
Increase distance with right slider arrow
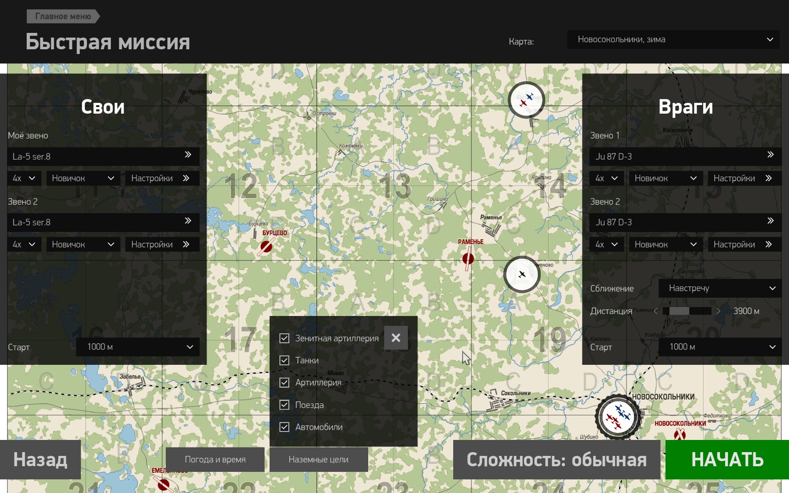[x=718, y=311]
